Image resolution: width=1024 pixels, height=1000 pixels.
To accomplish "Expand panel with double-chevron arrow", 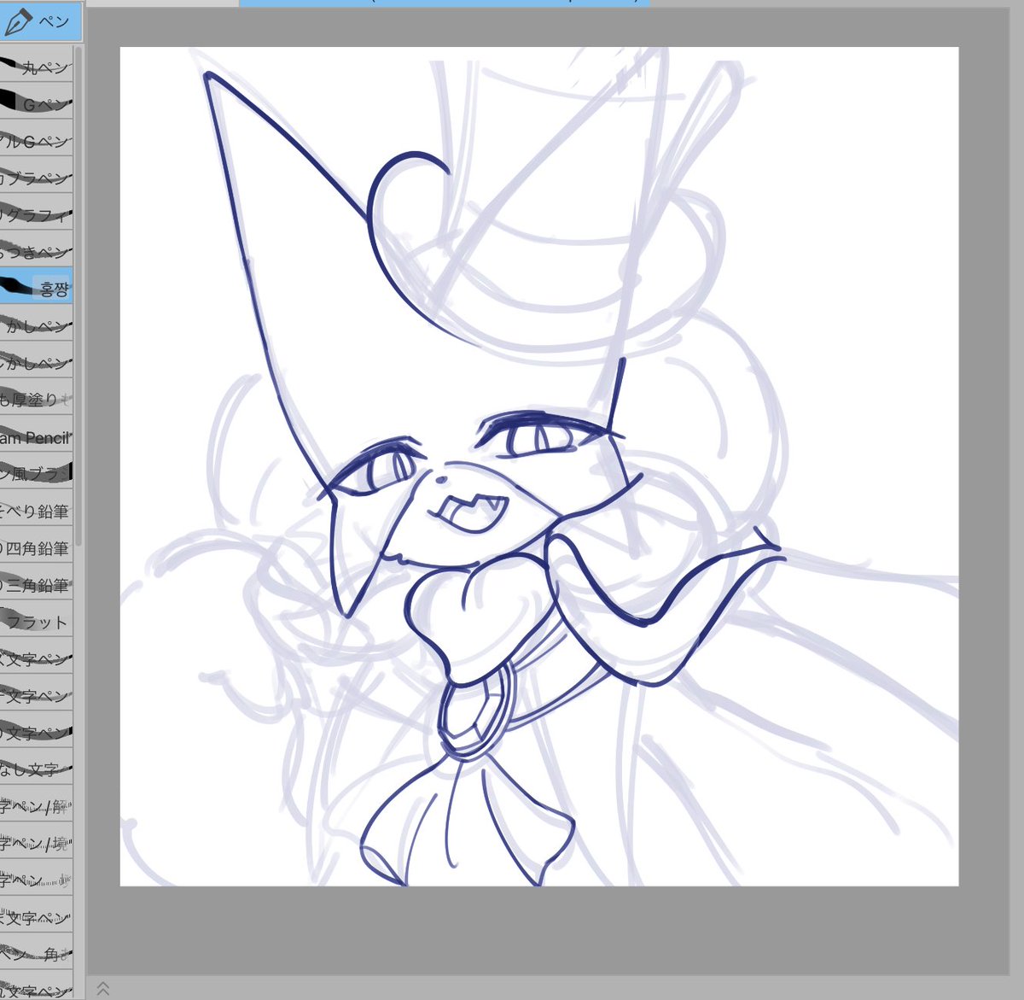I will [x=102, y=988].
